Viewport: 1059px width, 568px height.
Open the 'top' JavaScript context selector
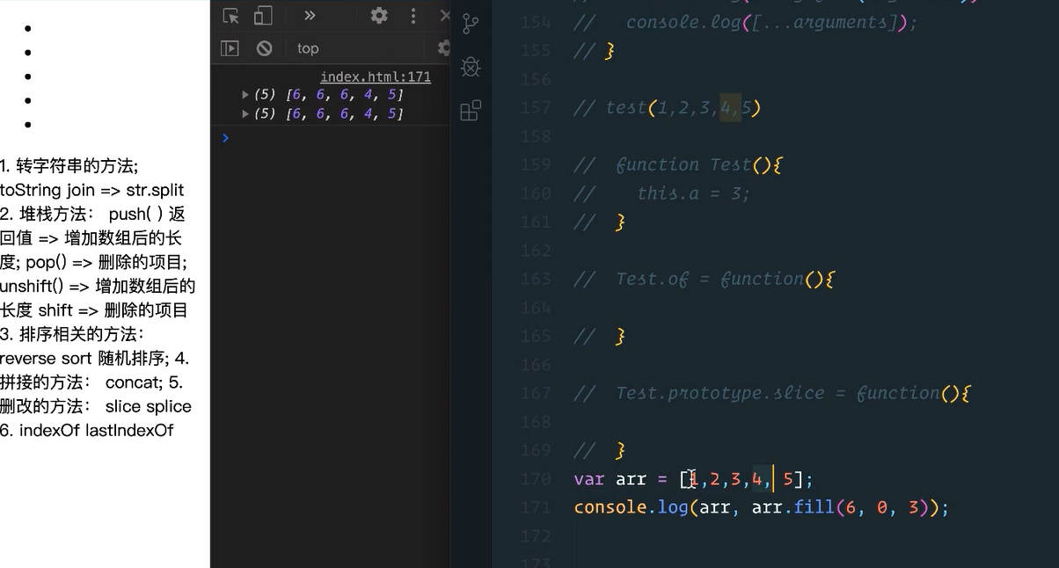point(308,48)
